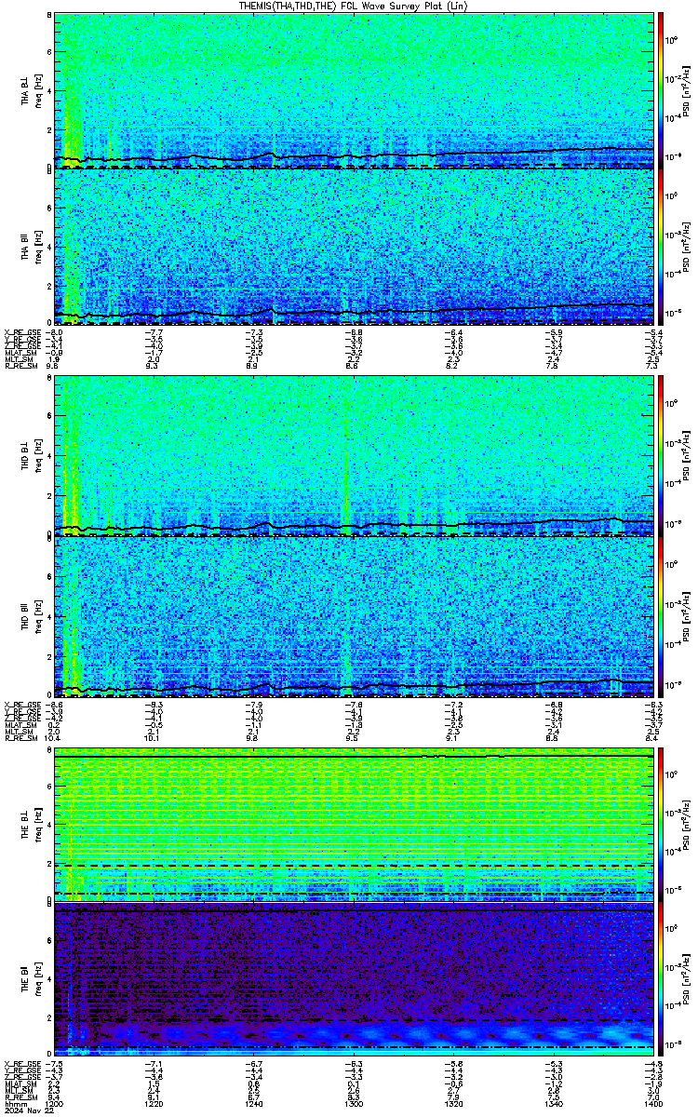Click inside the THA B-perpendicular spectrogram panel
Screen dimensions: 698x1117
pos(354,90)
